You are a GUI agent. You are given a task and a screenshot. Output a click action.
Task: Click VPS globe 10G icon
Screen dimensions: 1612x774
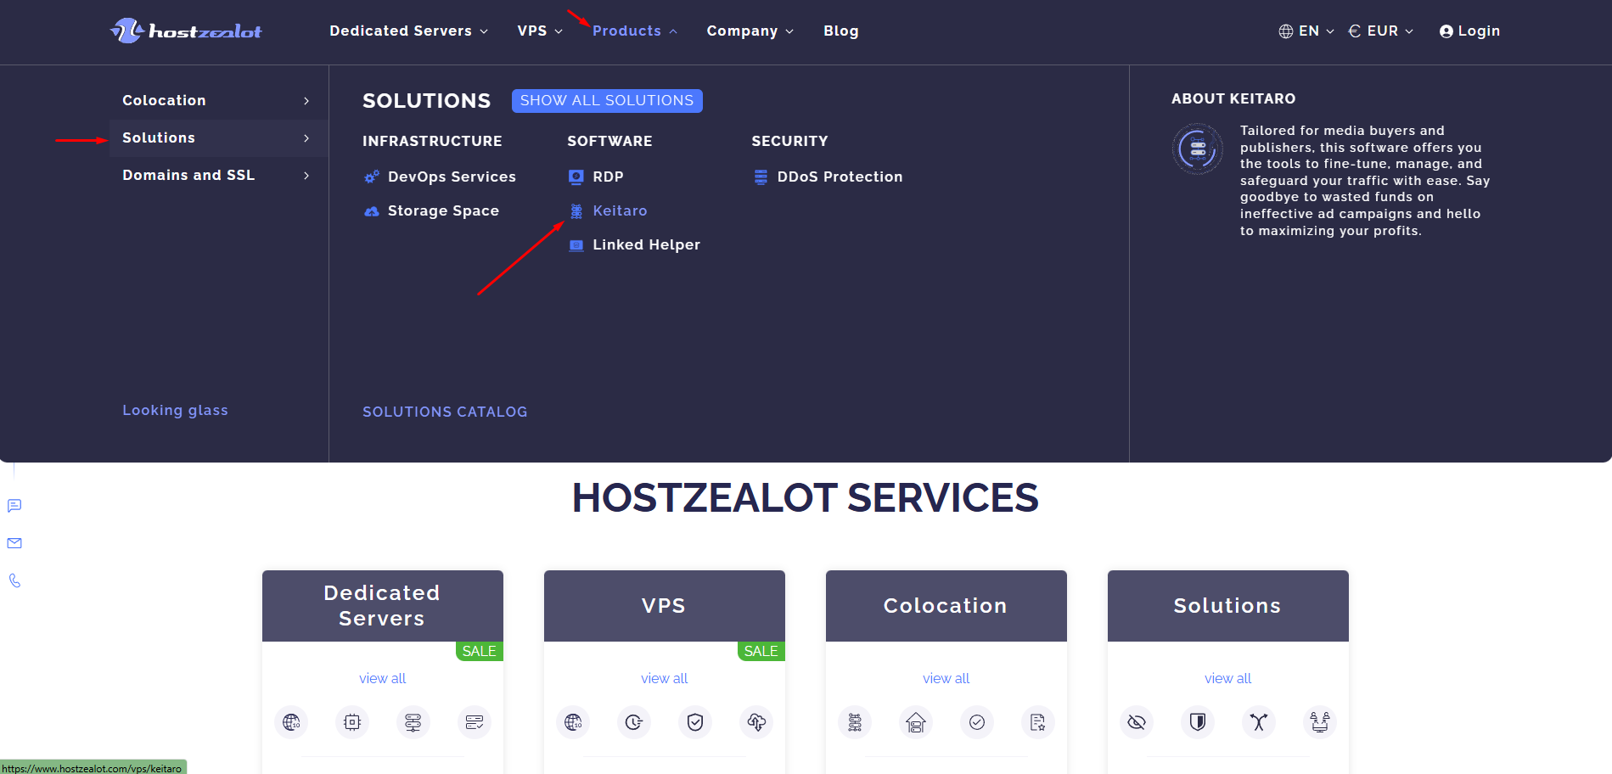[573, 722]
